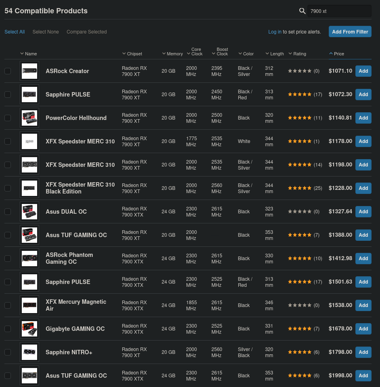Add Sapphire PULSE at $1072.30

(x=363, y=95)
